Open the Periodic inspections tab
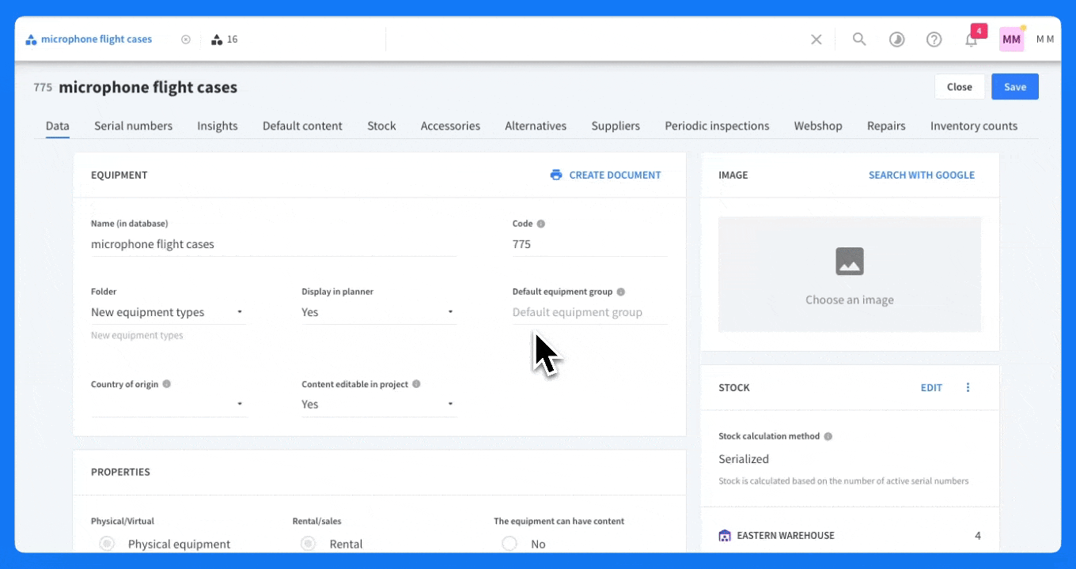 click(716, 126)
